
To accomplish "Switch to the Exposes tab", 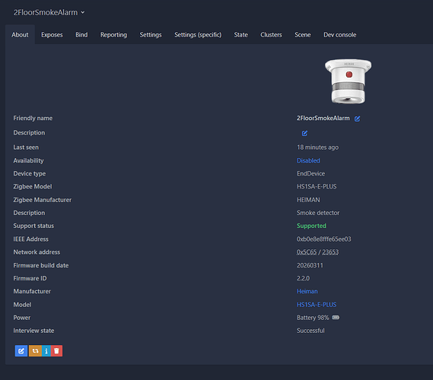I will pos(52,35).
